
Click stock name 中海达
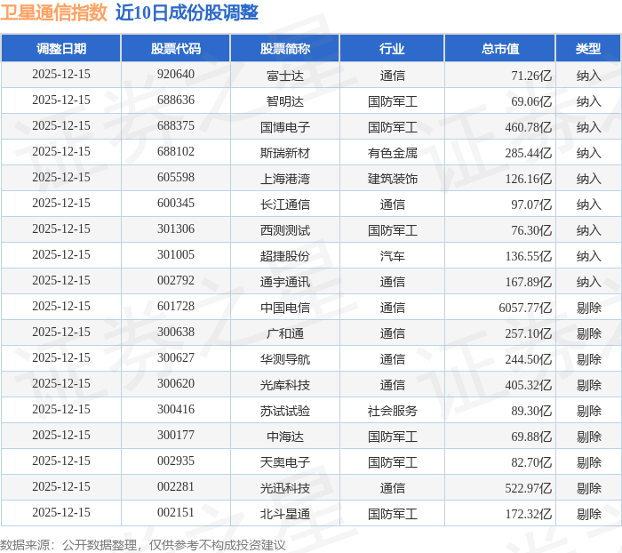point(285,437)
